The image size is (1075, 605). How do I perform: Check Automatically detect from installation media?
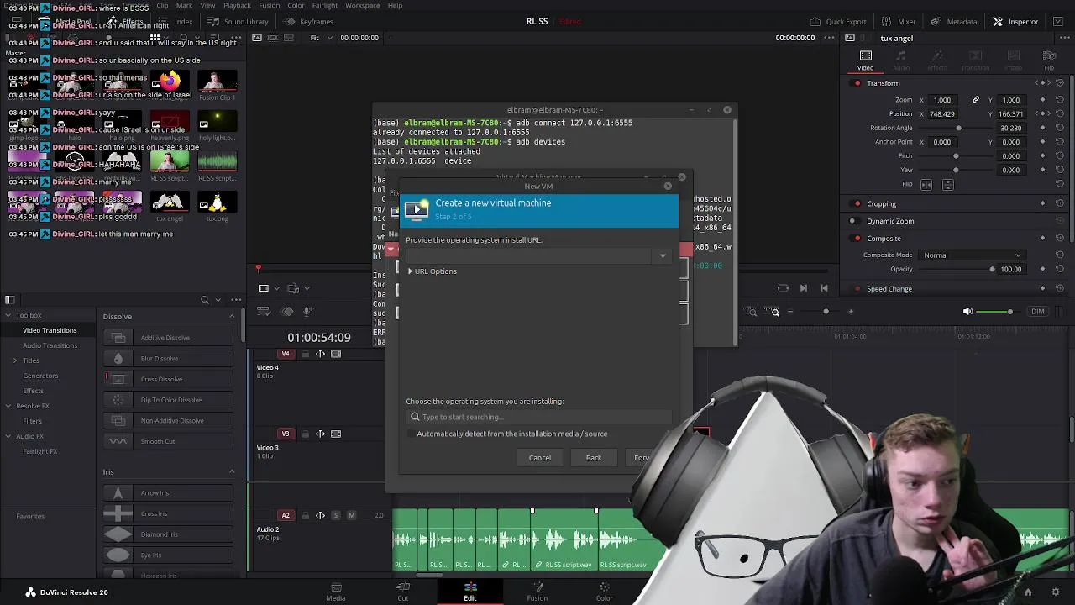tap(412, 434)
